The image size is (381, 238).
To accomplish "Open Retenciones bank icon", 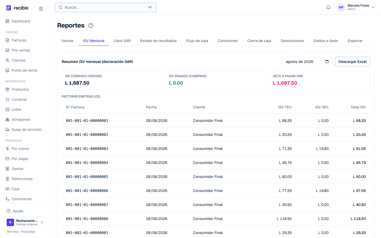I will pos(7,179).
